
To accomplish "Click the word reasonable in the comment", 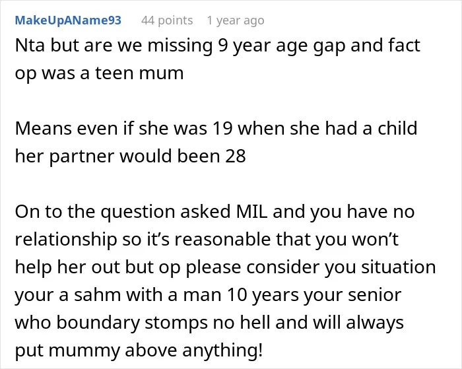I will (223, 239).
